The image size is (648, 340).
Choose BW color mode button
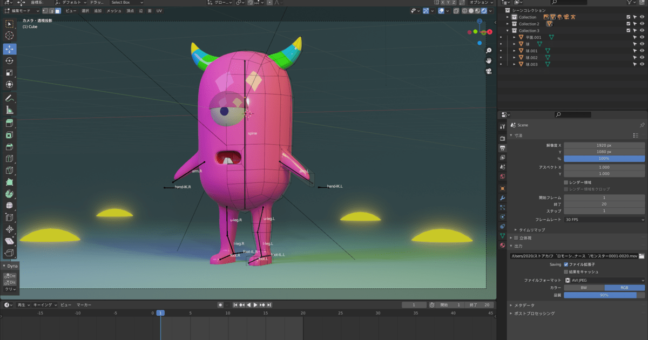584,288
